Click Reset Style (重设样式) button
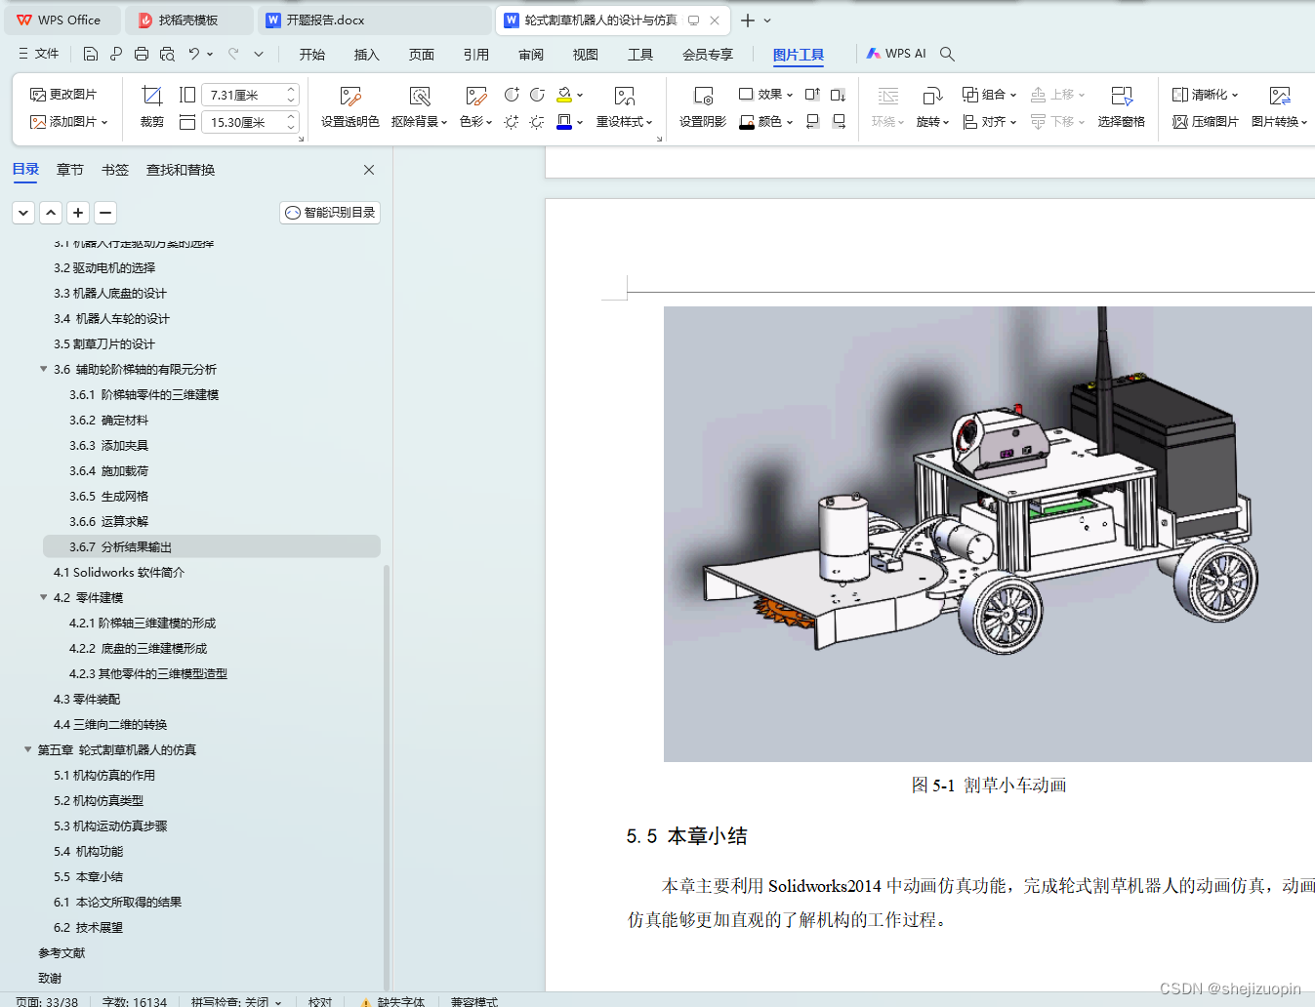Image resolution: width=1315 pixels, height=1007 pixels. click(x=625, y=107)
